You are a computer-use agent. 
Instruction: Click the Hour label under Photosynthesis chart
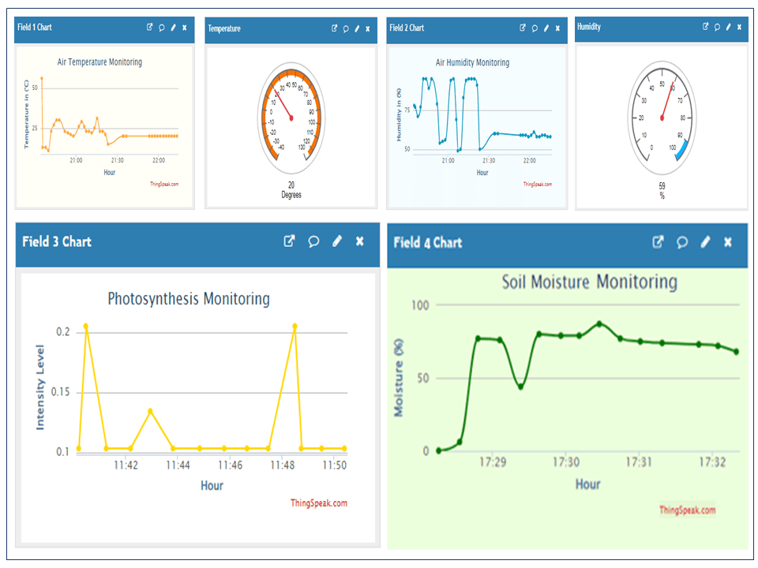pos(212,486)
